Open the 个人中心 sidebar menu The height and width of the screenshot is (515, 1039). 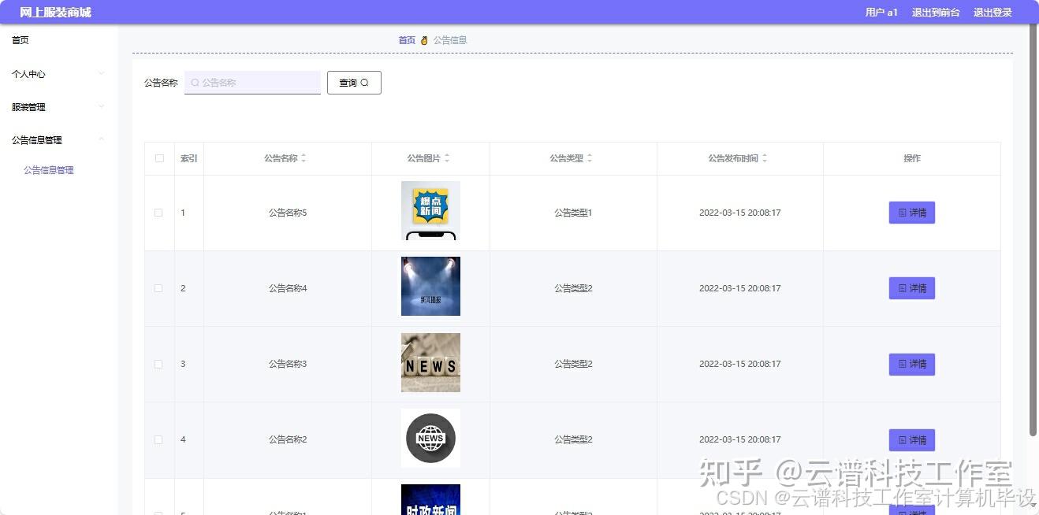[x=59, y=74]
